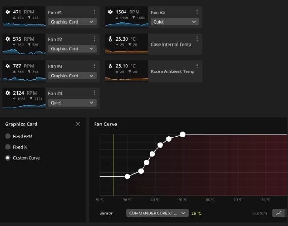Screen dimensions: 288x226
Task: Click the Case Internal Temp thermometer icon
Action: click(x=110, y=39)
